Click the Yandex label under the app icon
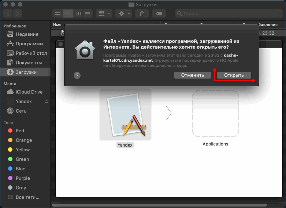286x208 pixels. click(x=125, y=145)
